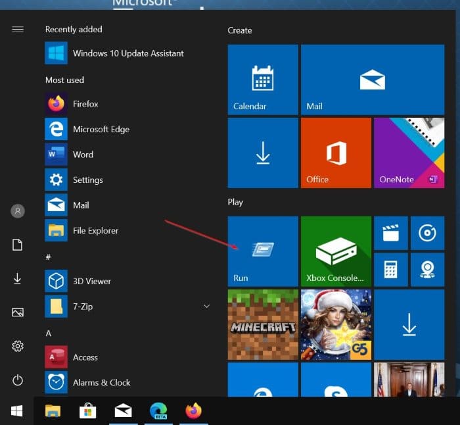The width and height of the screenshot is (460, 425).
Task: Expand the 7-Zip folder chevron
Action: (206, 307)
